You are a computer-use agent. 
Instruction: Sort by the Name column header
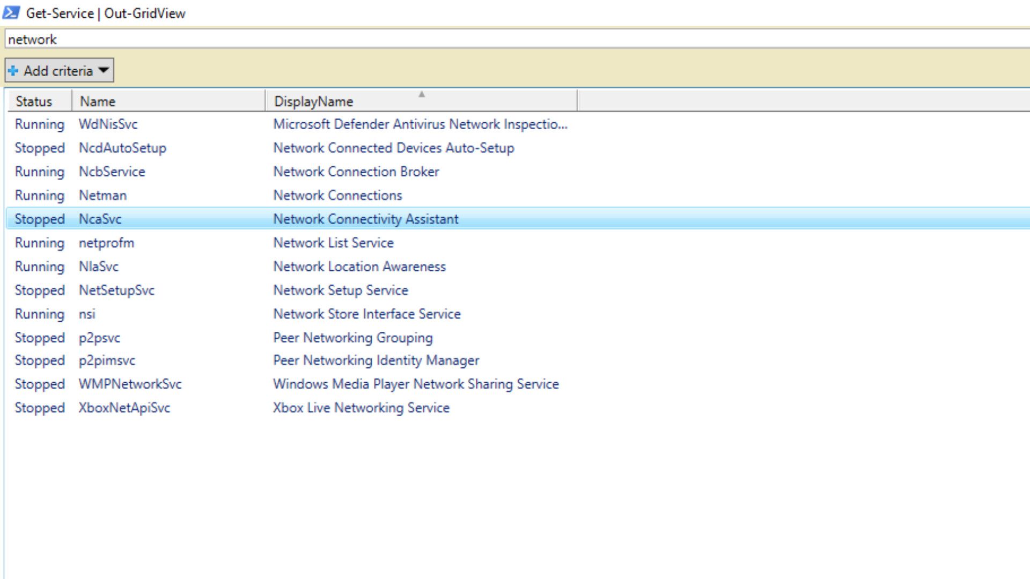tap(168, 101)
